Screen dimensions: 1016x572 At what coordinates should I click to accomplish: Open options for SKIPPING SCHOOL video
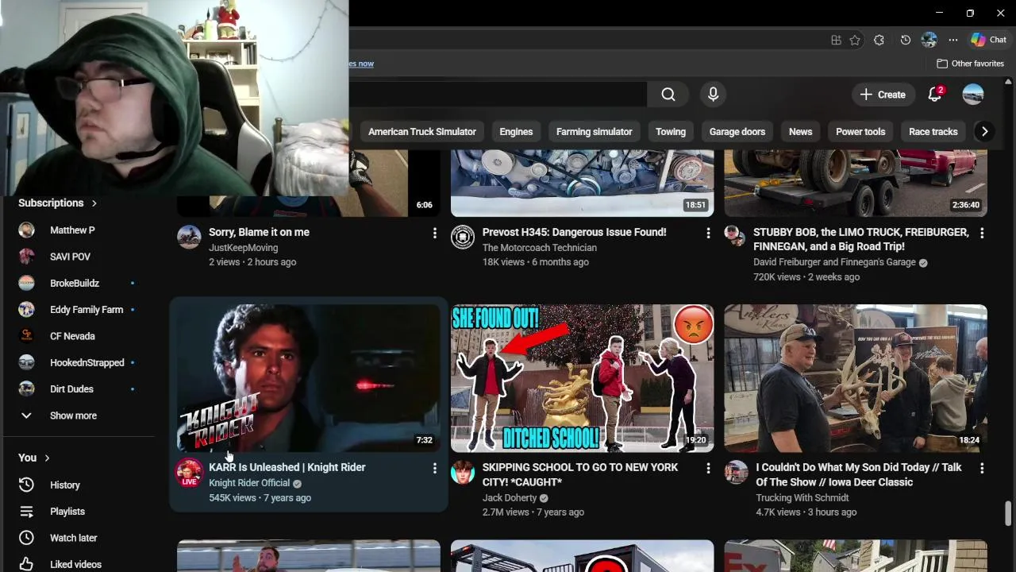[x=708, y=468]
